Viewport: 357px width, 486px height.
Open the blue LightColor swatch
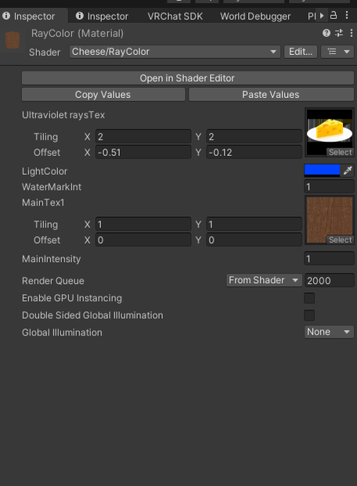coord(322,170)
